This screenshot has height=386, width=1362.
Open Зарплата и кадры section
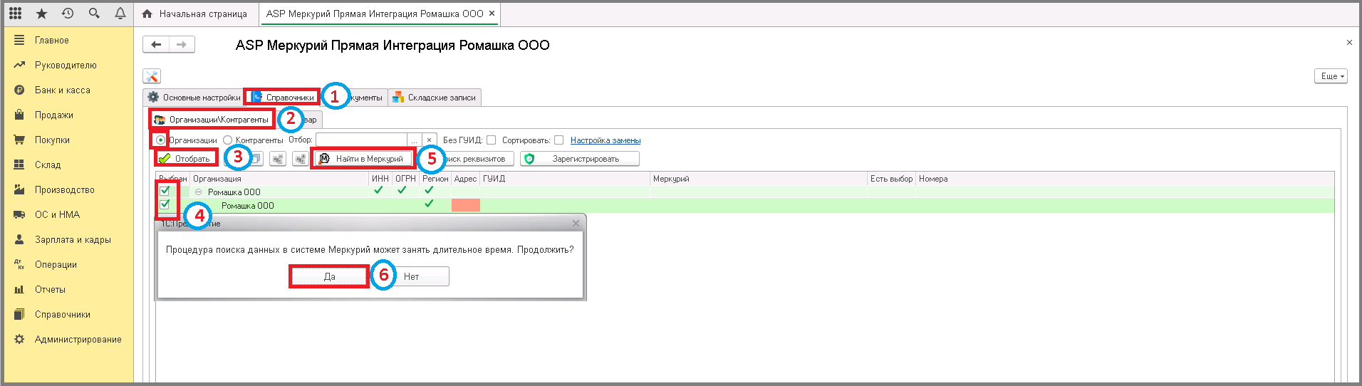click(x=73, y=240)
